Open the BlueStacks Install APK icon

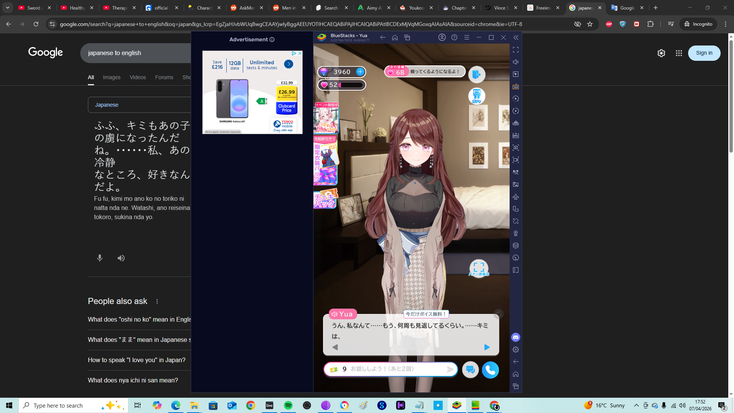point(516,135)
